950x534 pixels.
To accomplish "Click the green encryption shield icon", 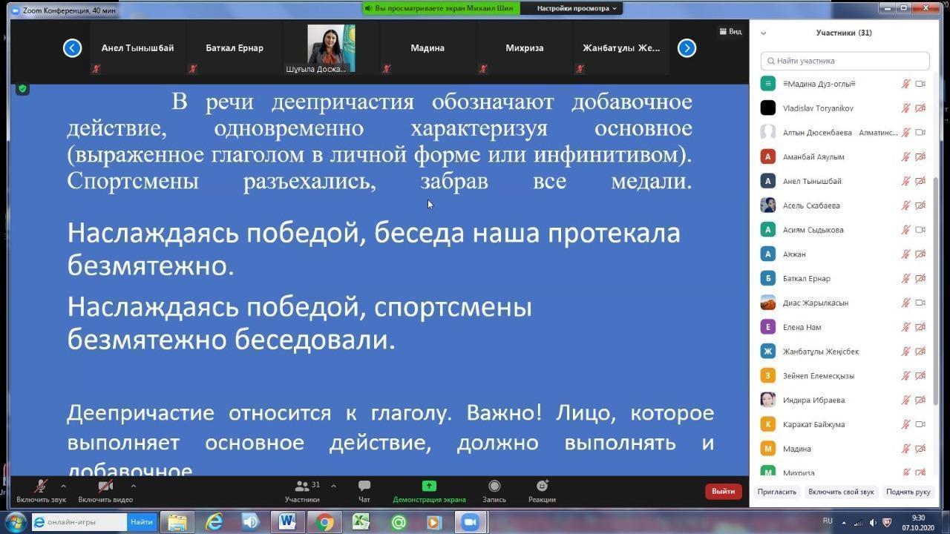I will point(22,89).
